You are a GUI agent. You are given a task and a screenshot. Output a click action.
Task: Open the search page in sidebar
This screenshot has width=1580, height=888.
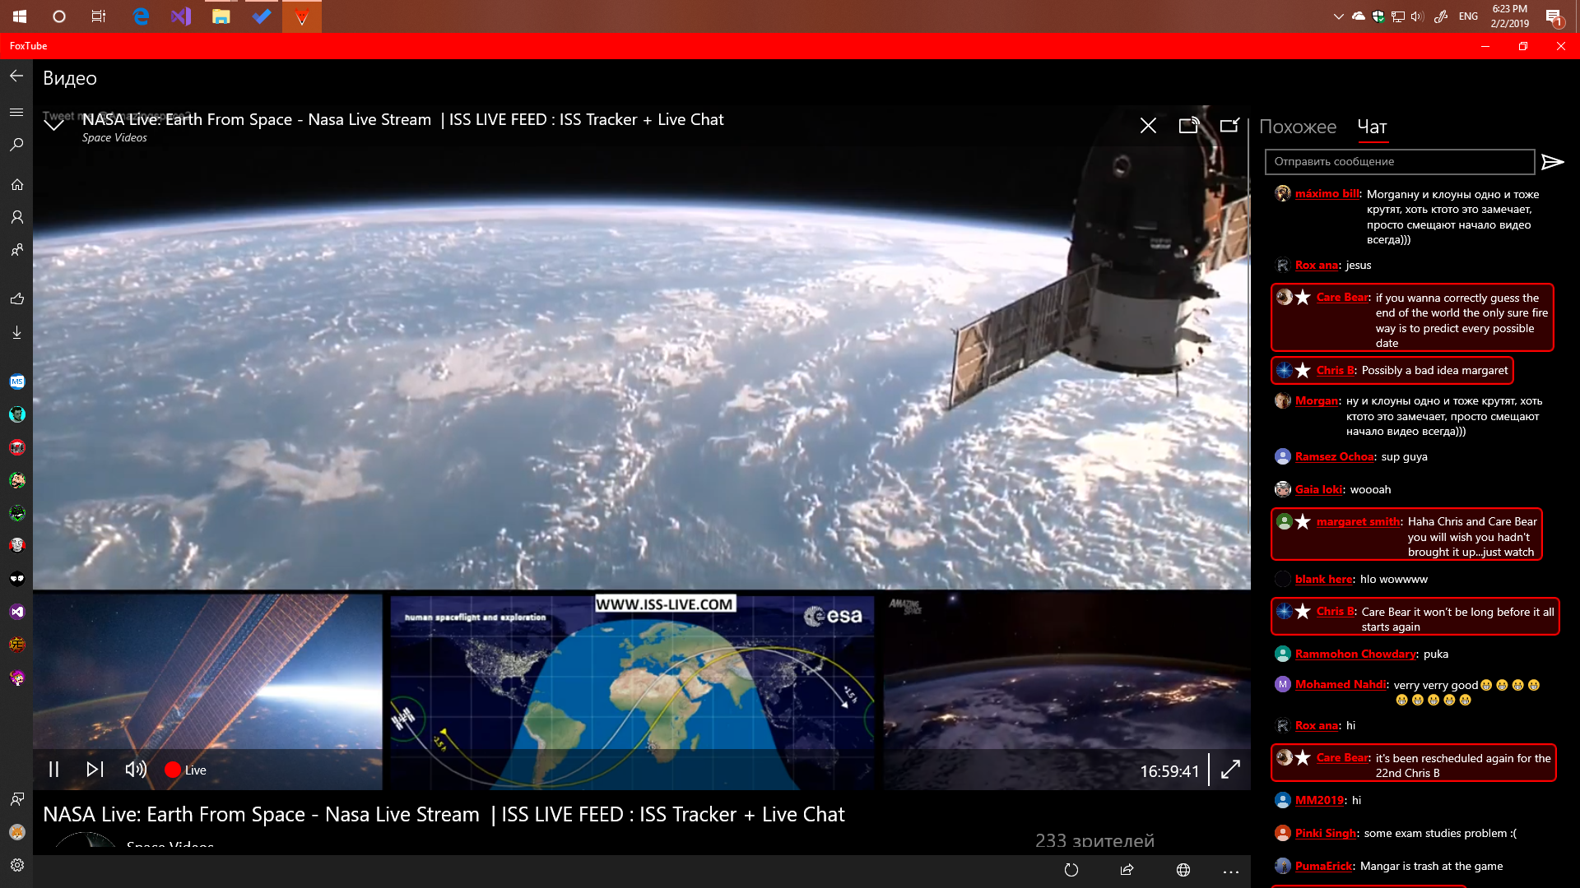pyautogui.click(x=16, y=145)
